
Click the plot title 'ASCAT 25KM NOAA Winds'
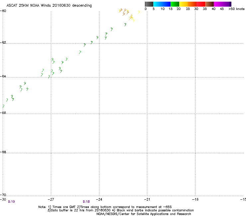point(29,5)
